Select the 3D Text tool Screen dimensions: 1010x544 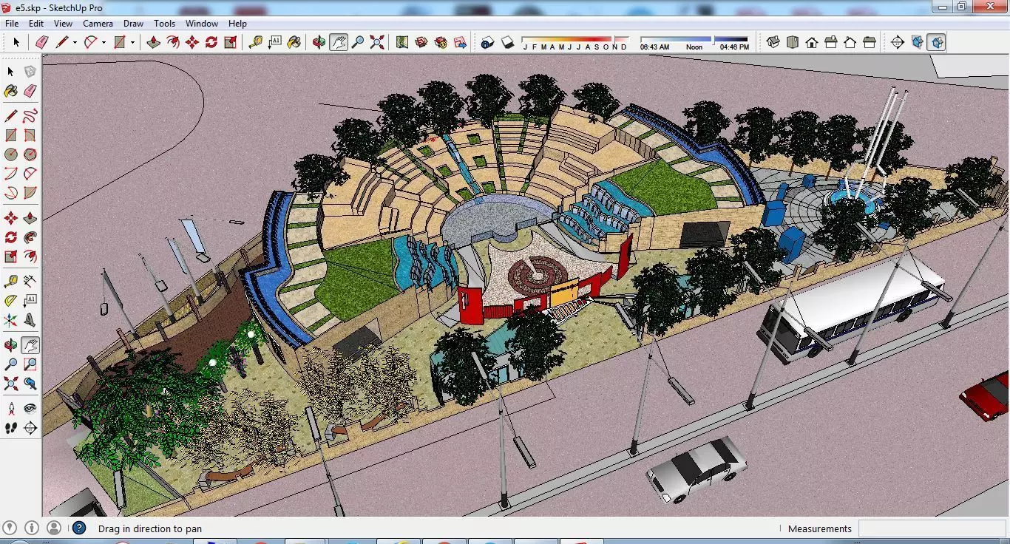pos(30,320)
